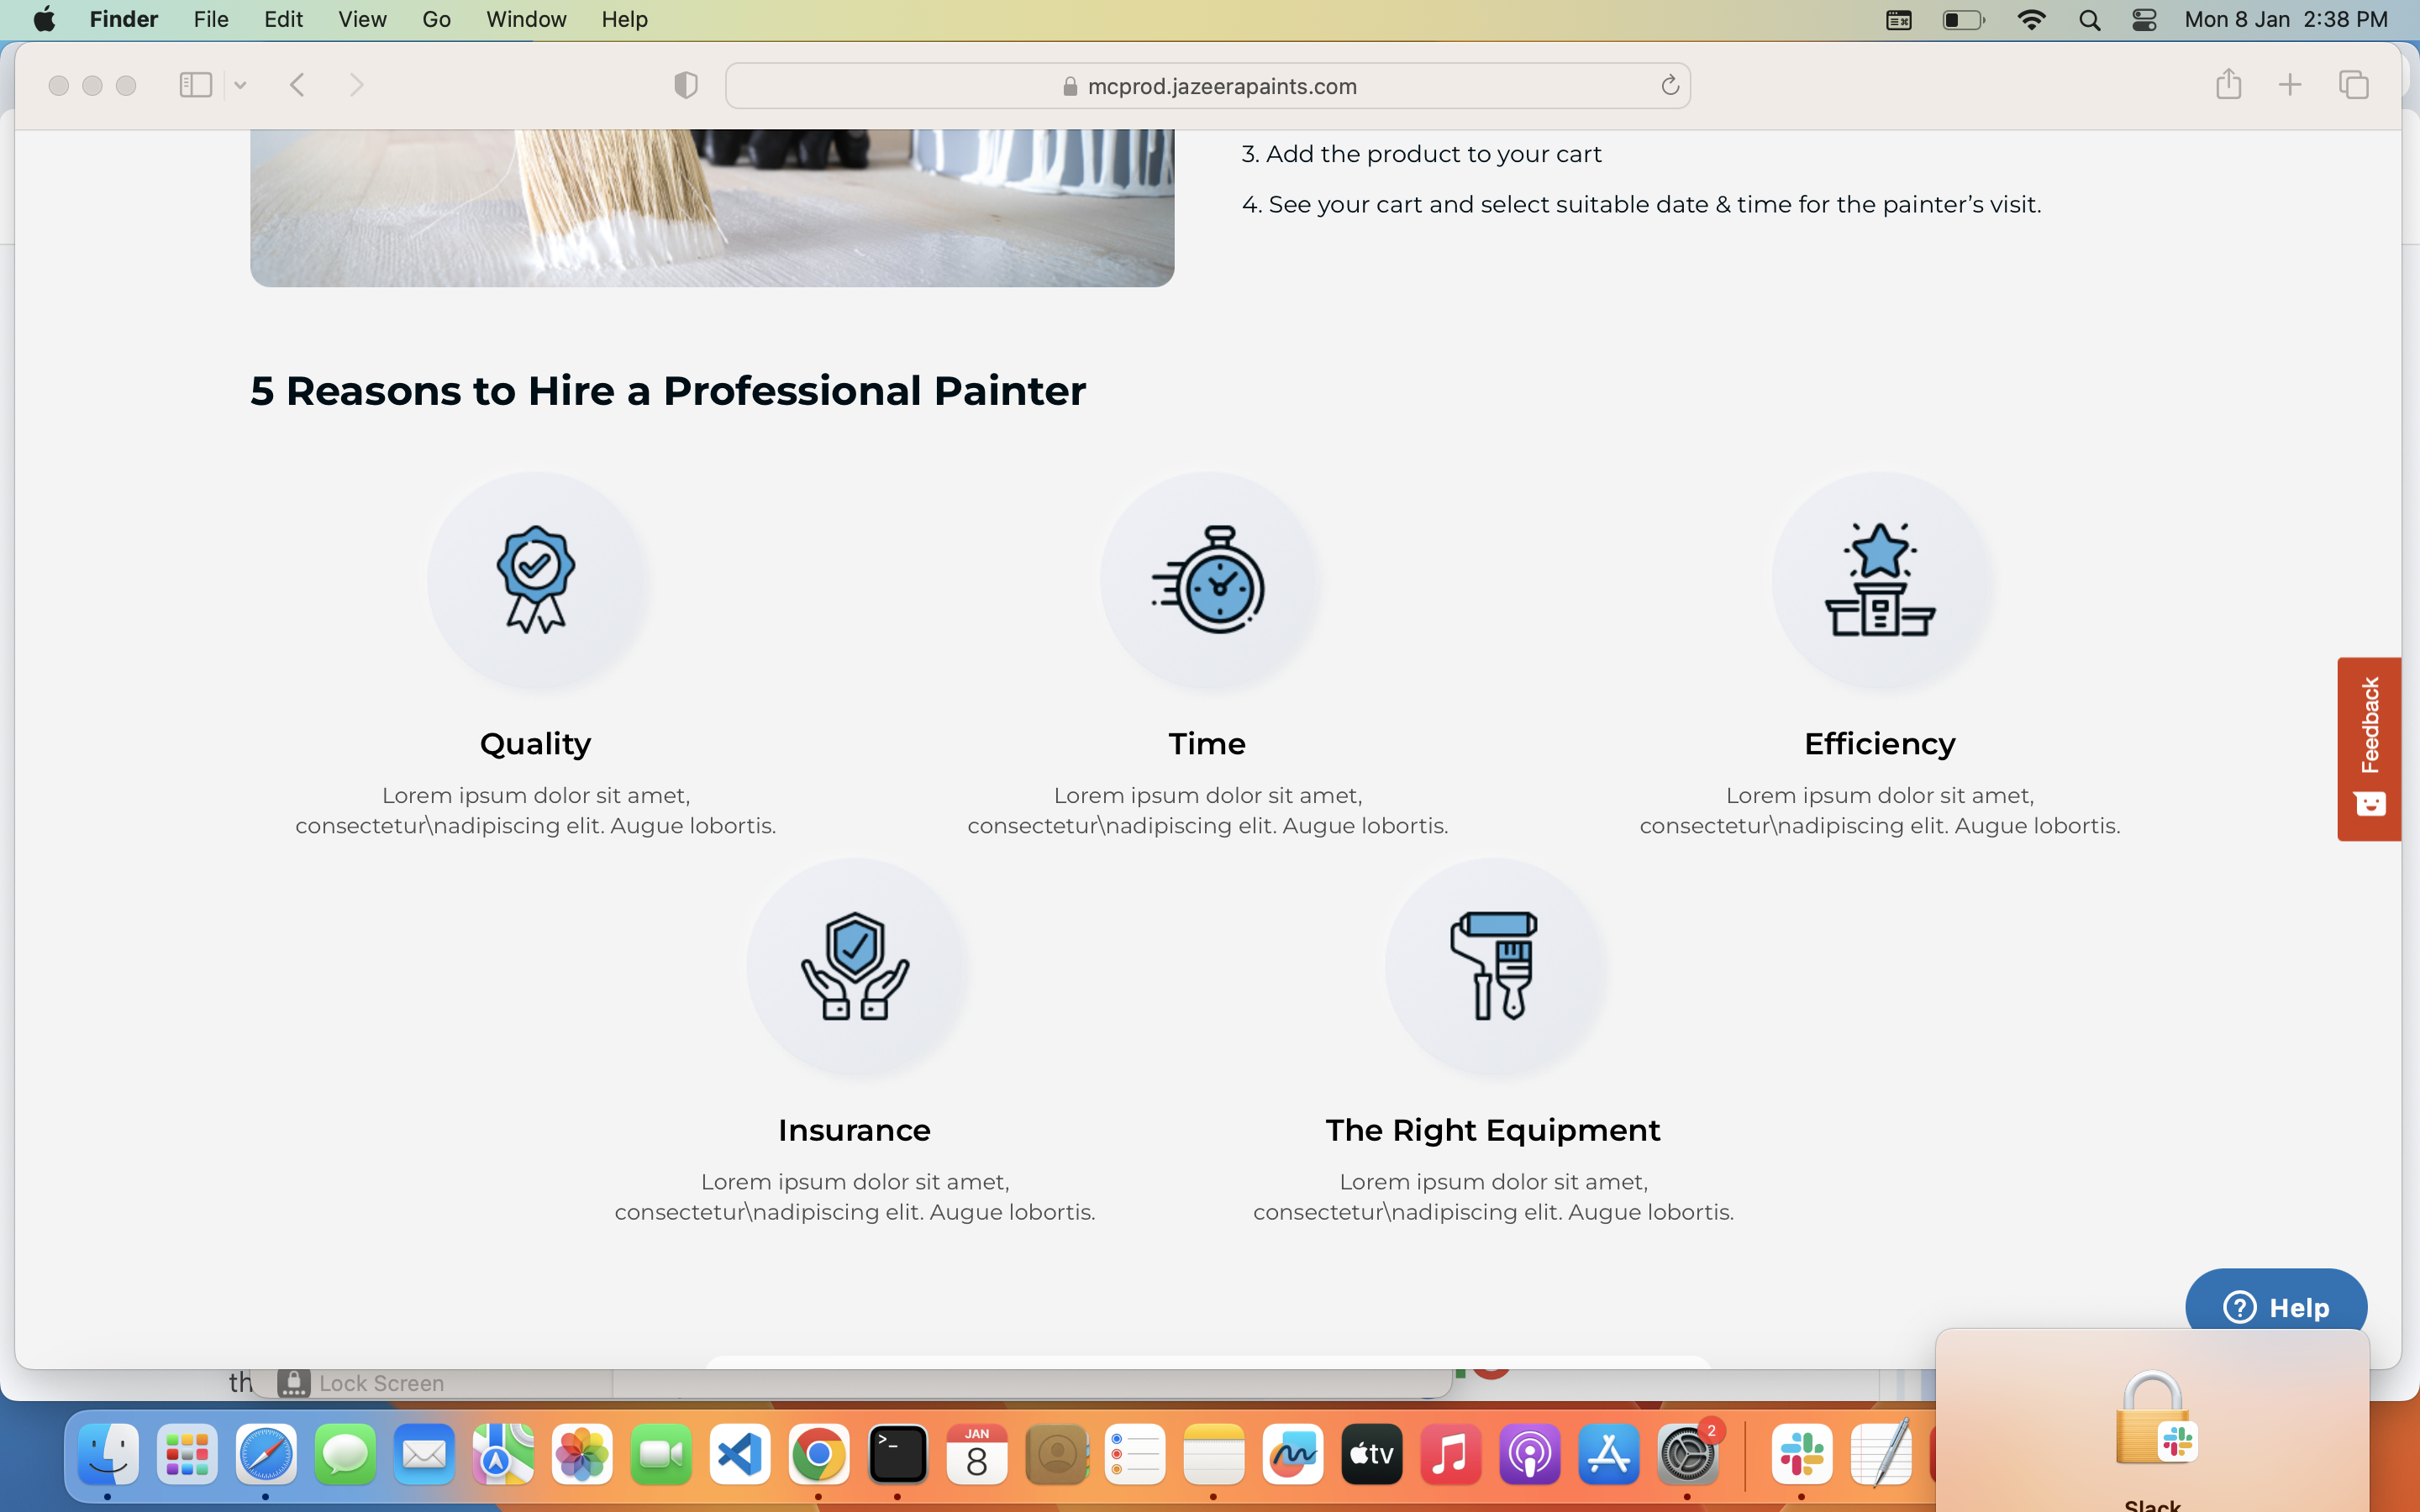
Task: Reload the jazeerapaints page
Action: [1669, 86]
